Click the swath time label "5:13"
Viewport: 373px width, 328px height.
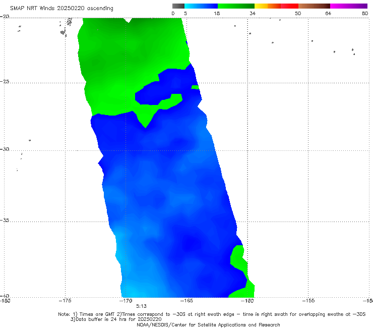(x=141, y=306)
